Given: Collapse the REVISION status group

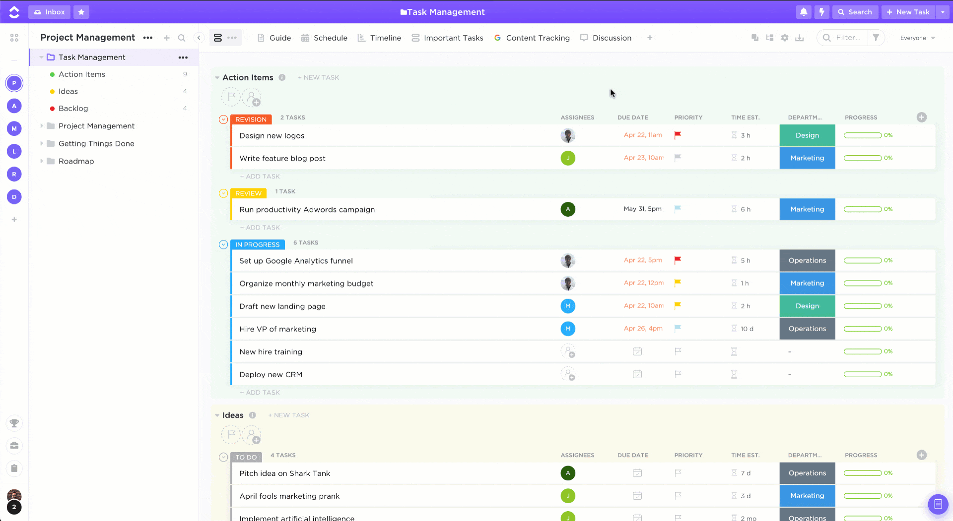Looking at the screenshot, I should [x=223, y=119].
